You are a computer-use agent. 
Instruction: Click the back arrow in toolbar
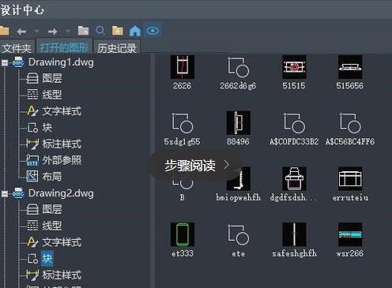[21, 32]
